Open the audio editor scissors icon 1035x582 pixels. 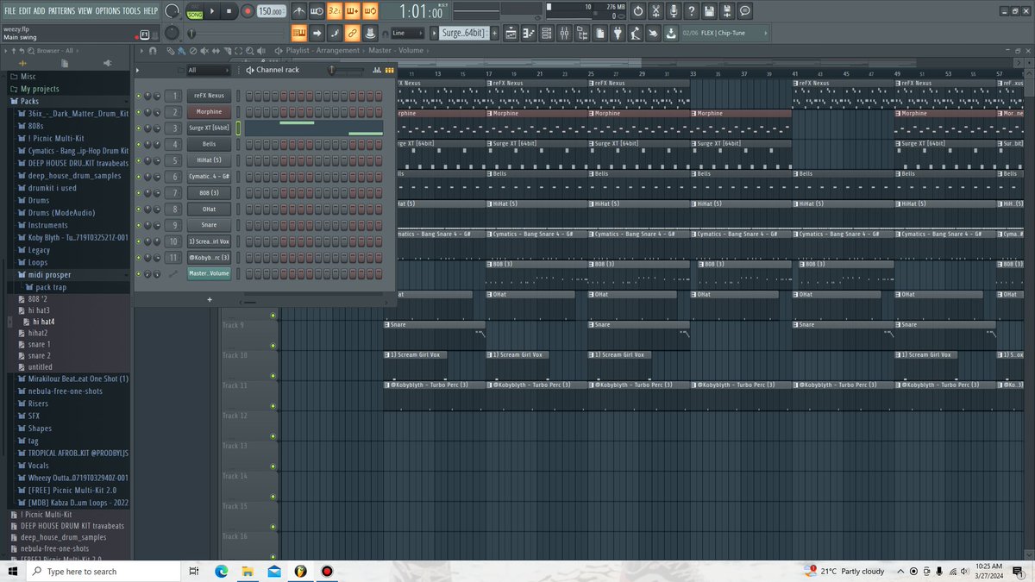click(655, 11)
